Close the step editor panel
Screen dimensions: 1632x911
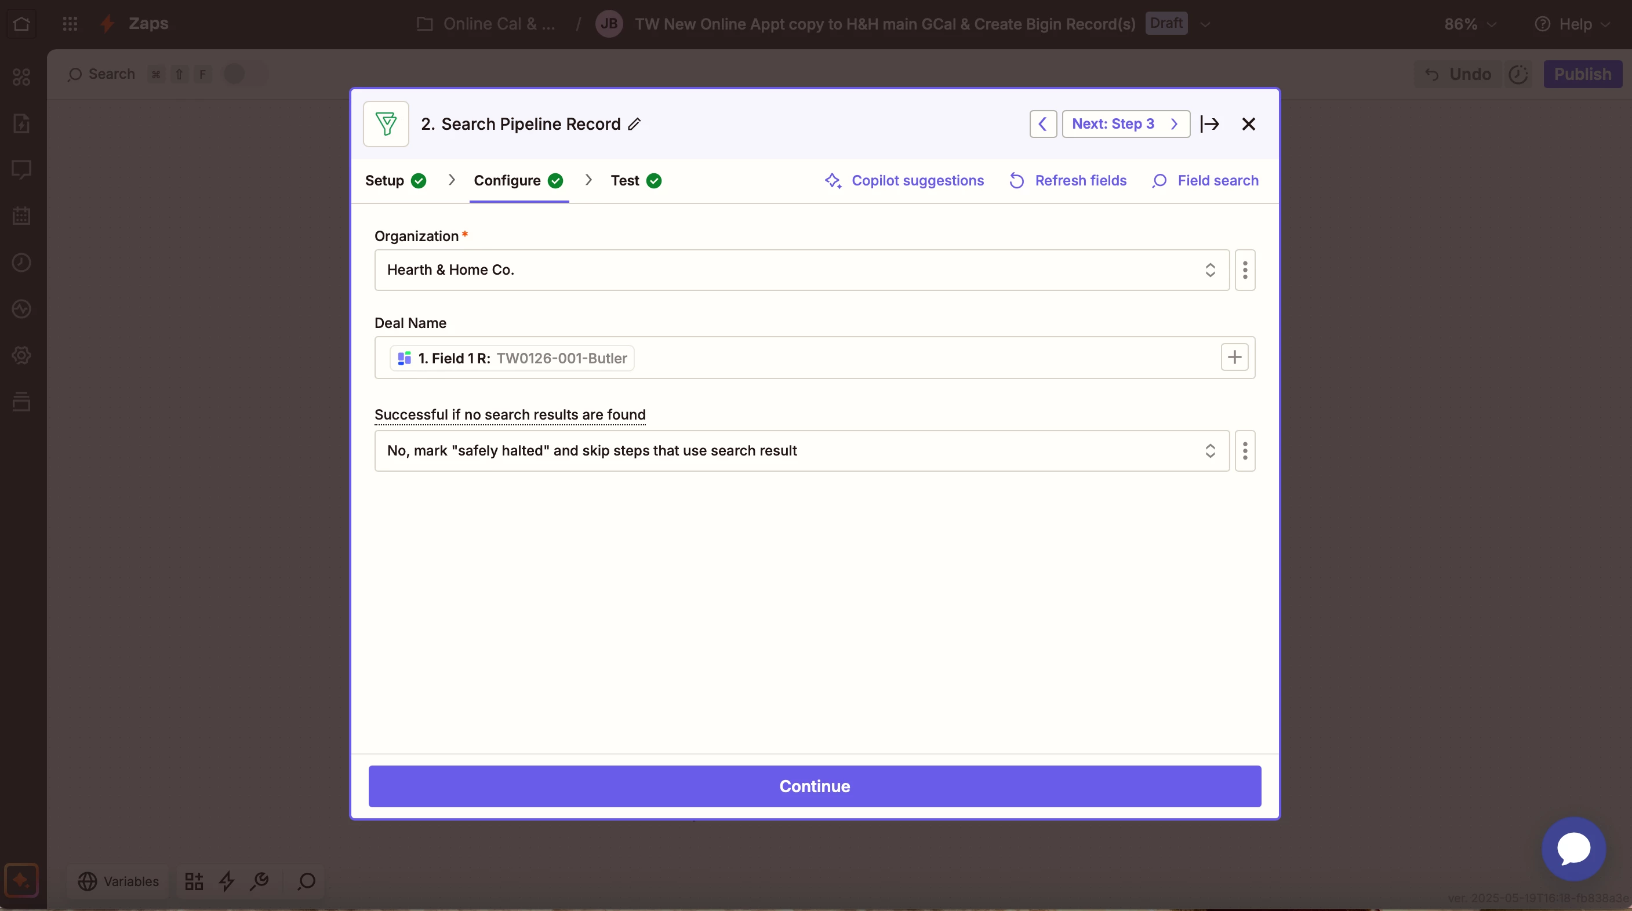click(x=1248, y=123)
